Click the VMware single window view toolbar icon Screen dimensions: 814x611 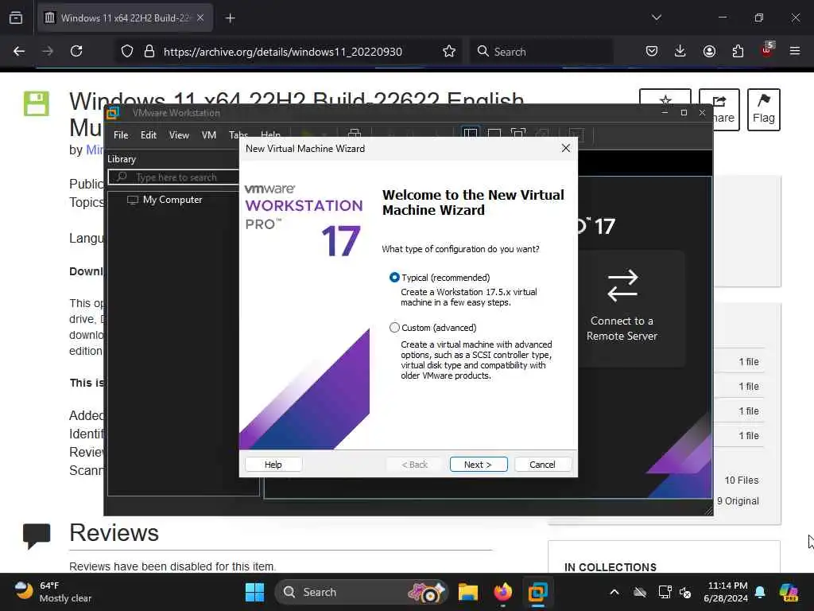point(494,133)
